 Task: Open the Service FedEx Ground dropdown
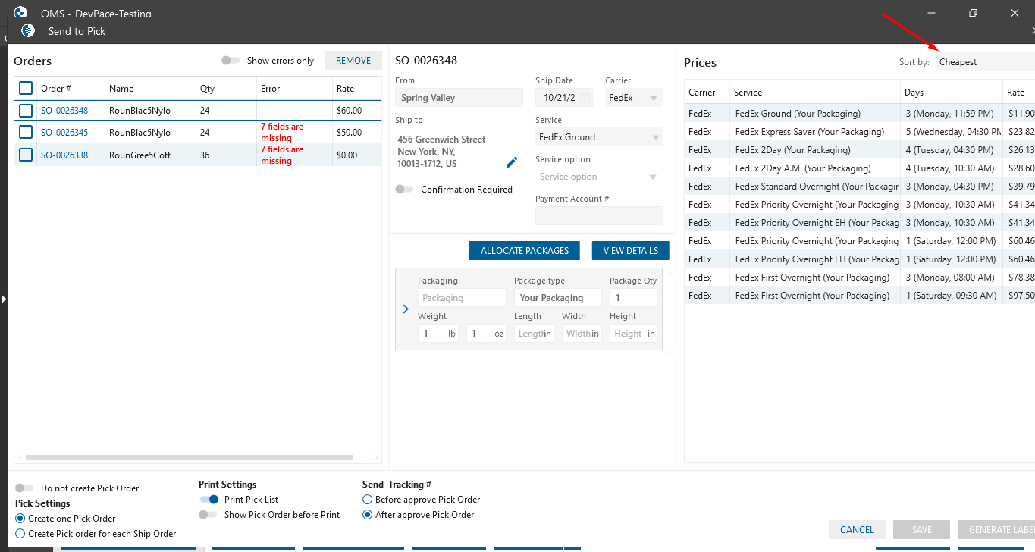pos(598,137)
